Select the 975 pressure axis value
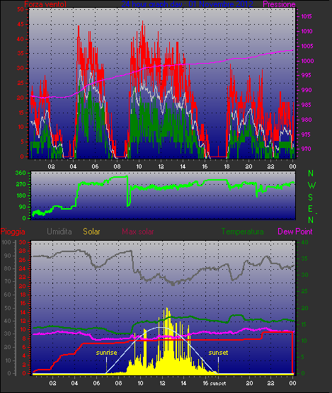 pos(306,135)
